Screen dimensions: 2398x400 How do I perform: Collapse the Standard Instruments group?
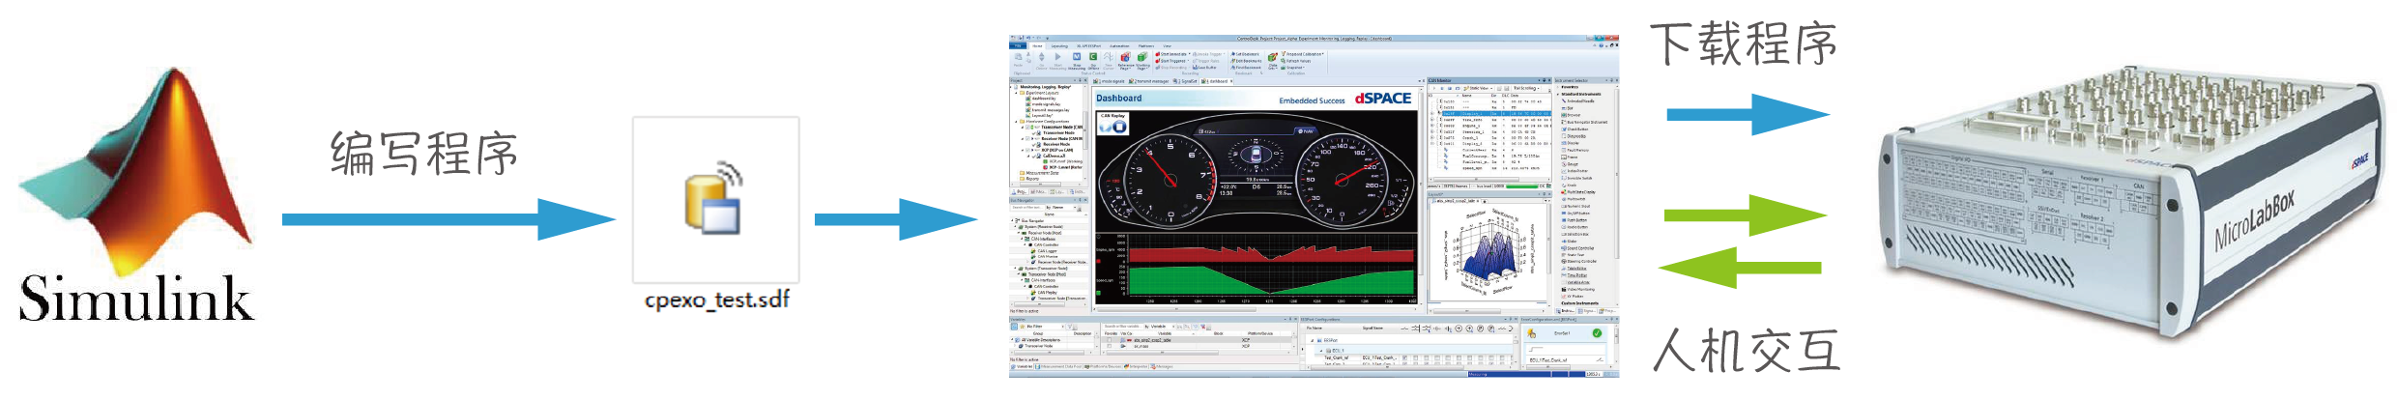(x=1557, y=94)
